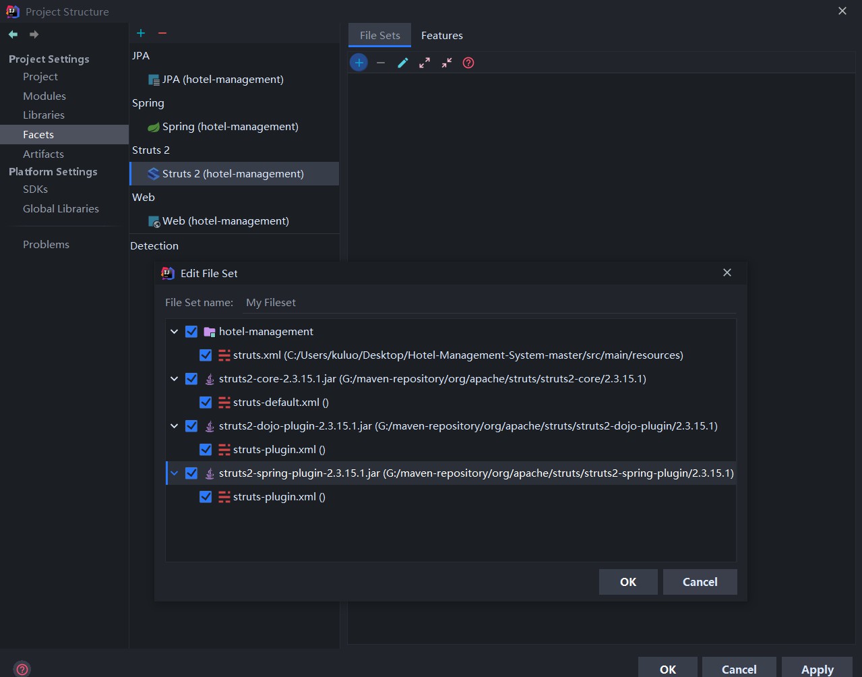Click OK in Edit File Set dialog

coord(628,582)
